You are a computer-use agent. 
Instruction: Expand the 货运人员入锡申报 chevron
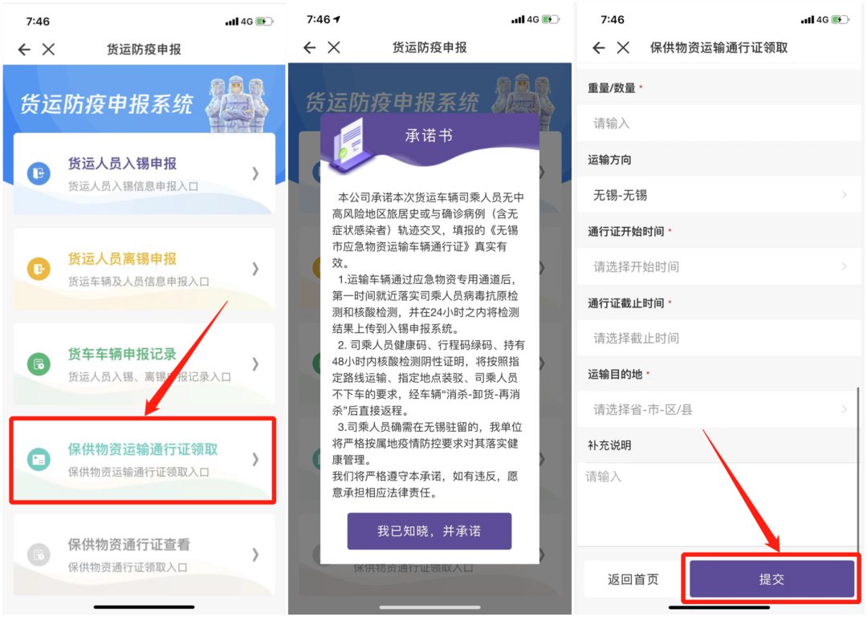tap(255, 173)
